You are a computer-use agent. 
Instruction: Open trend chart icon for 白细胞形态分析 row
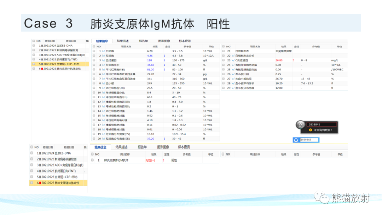233,56
